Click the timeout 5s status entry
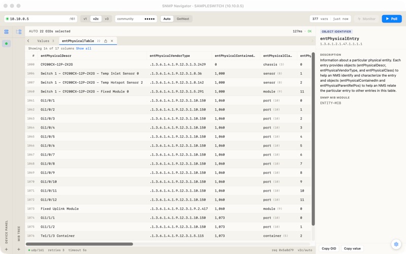 [77, 250]
